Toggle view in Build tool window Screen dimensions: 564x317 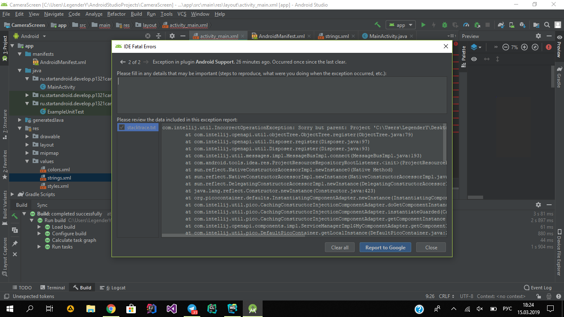pyautogui.click(x=15, y=230)
